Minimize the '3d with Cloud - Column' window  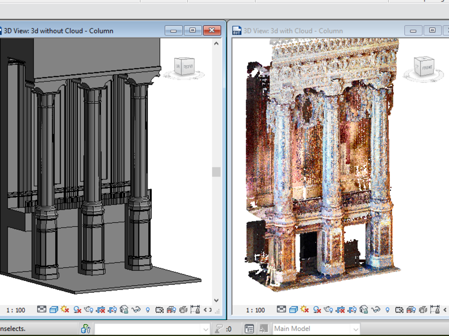coord(413,30)
